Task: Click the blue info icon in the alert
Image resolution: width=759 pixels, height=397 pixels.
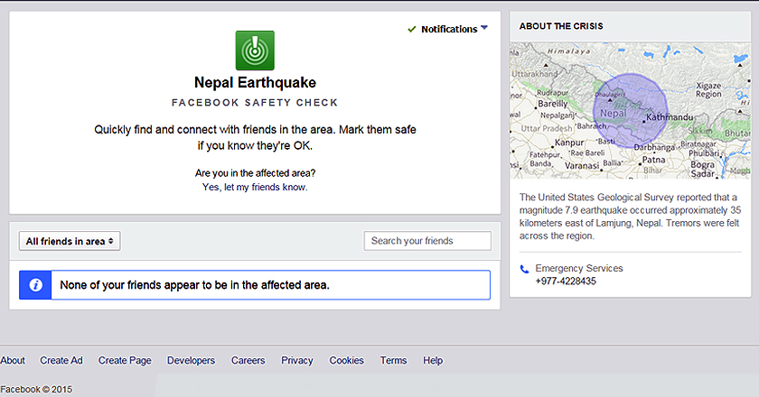Action: pos(35,285)
